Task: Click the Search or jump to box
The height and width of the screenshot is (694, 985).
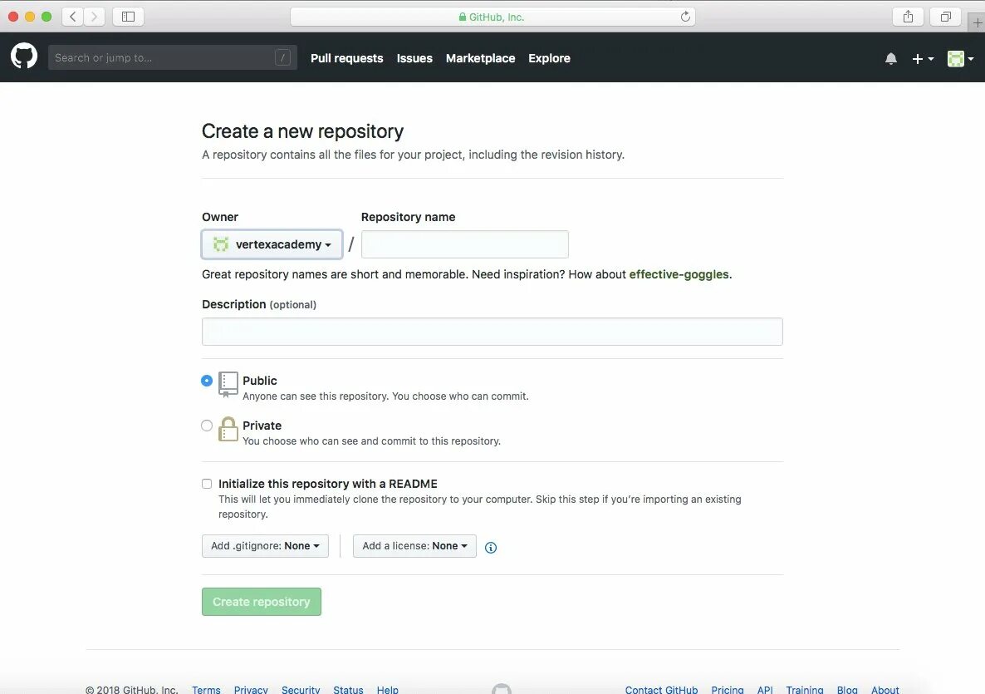Action: pyautogui.click(x=172, y=58)
